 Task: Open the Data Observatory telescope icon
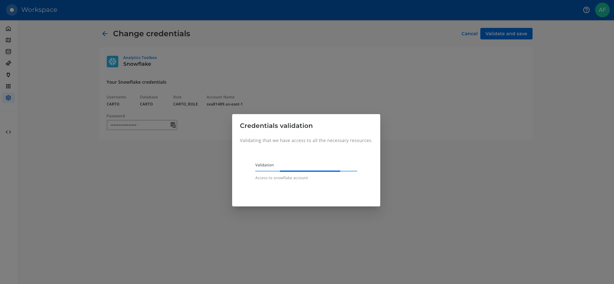pos(8,63)
